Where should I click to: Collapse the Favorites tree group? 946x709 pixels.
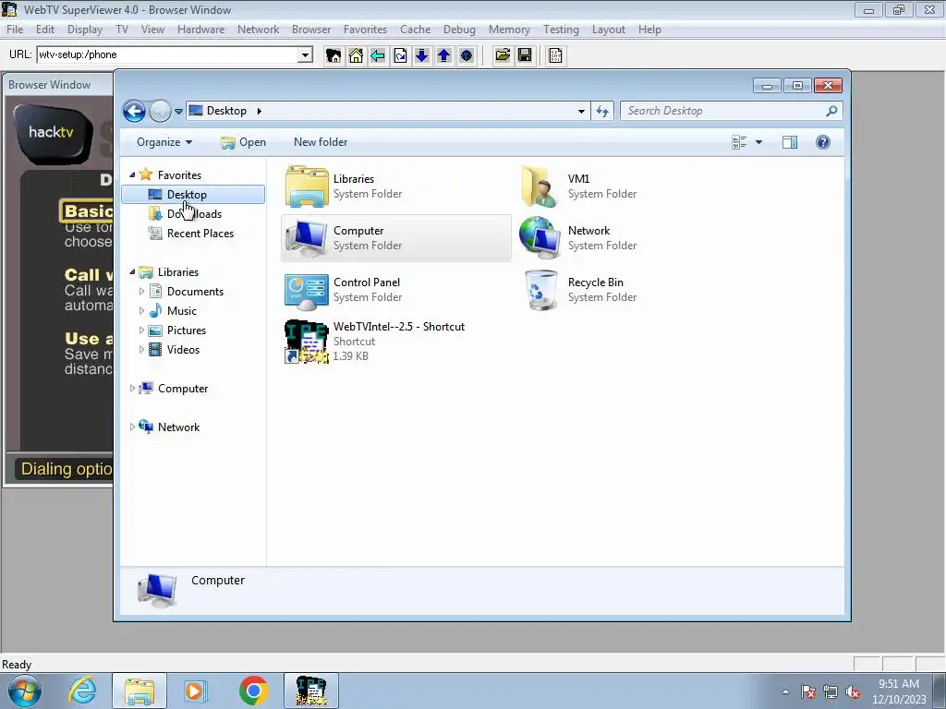click(132, 174)
